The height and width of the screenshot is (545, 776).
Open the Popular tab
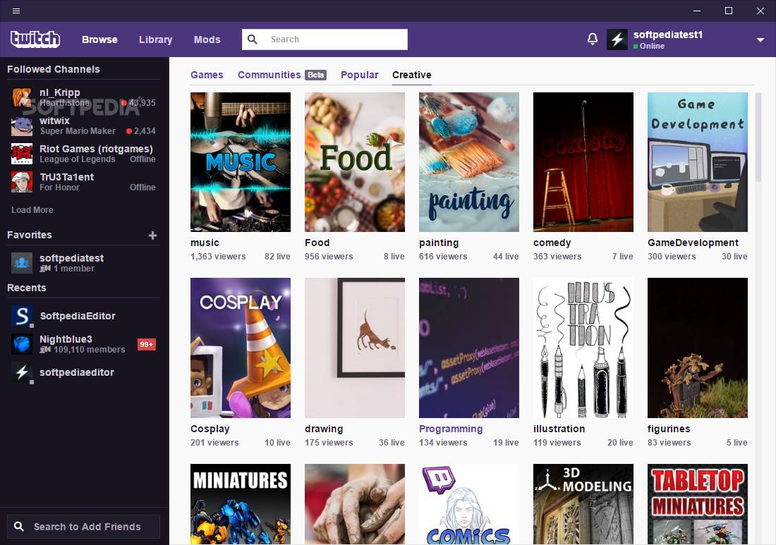359,74
